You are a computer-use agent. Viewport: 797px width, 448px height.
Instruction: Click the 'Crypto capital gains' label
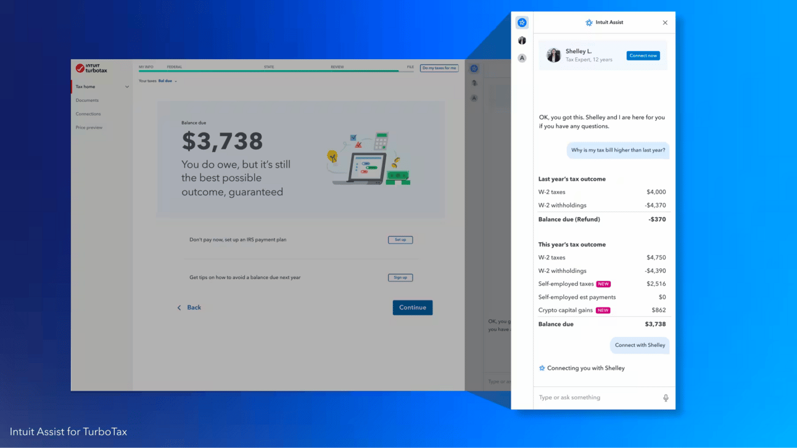click(x=565, y=311)
